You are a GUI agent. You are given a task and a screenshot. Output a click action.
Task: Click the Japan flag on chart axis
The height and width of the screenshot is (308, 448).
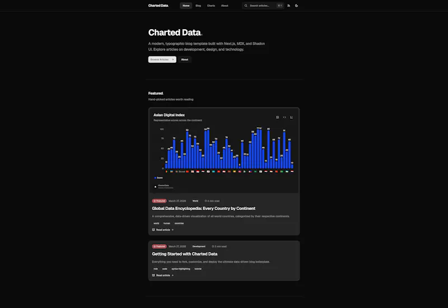point(208,172)
